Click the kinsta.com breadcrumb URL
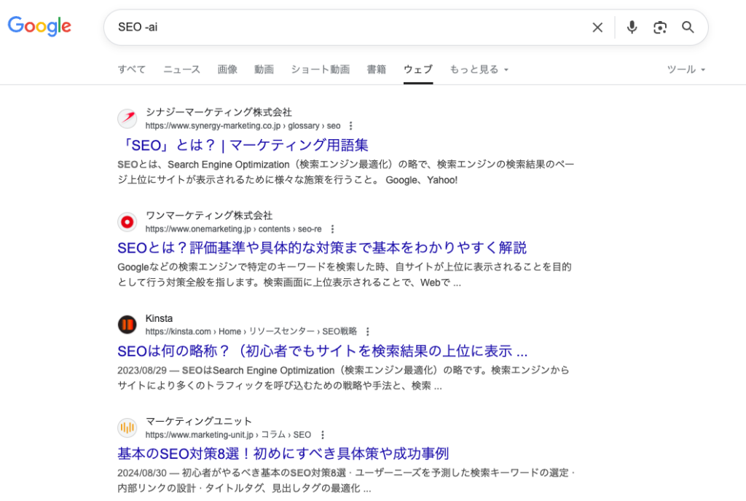 251,332
